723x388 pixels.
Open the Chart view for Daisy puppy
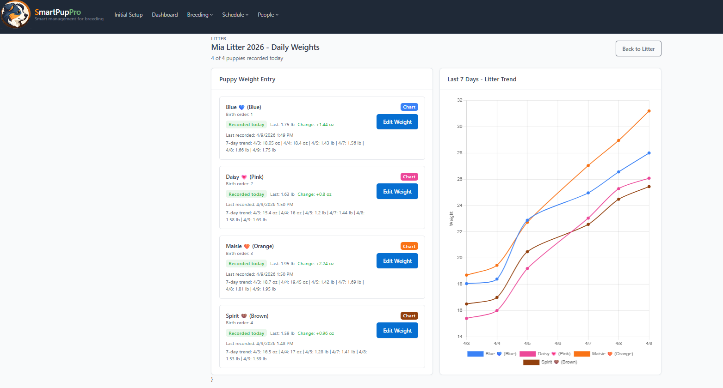(409, 176)
